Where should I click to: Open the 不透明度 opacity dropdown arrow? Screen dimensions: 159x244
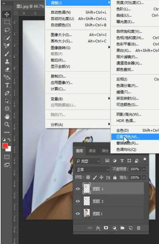(x=144, y=169)
